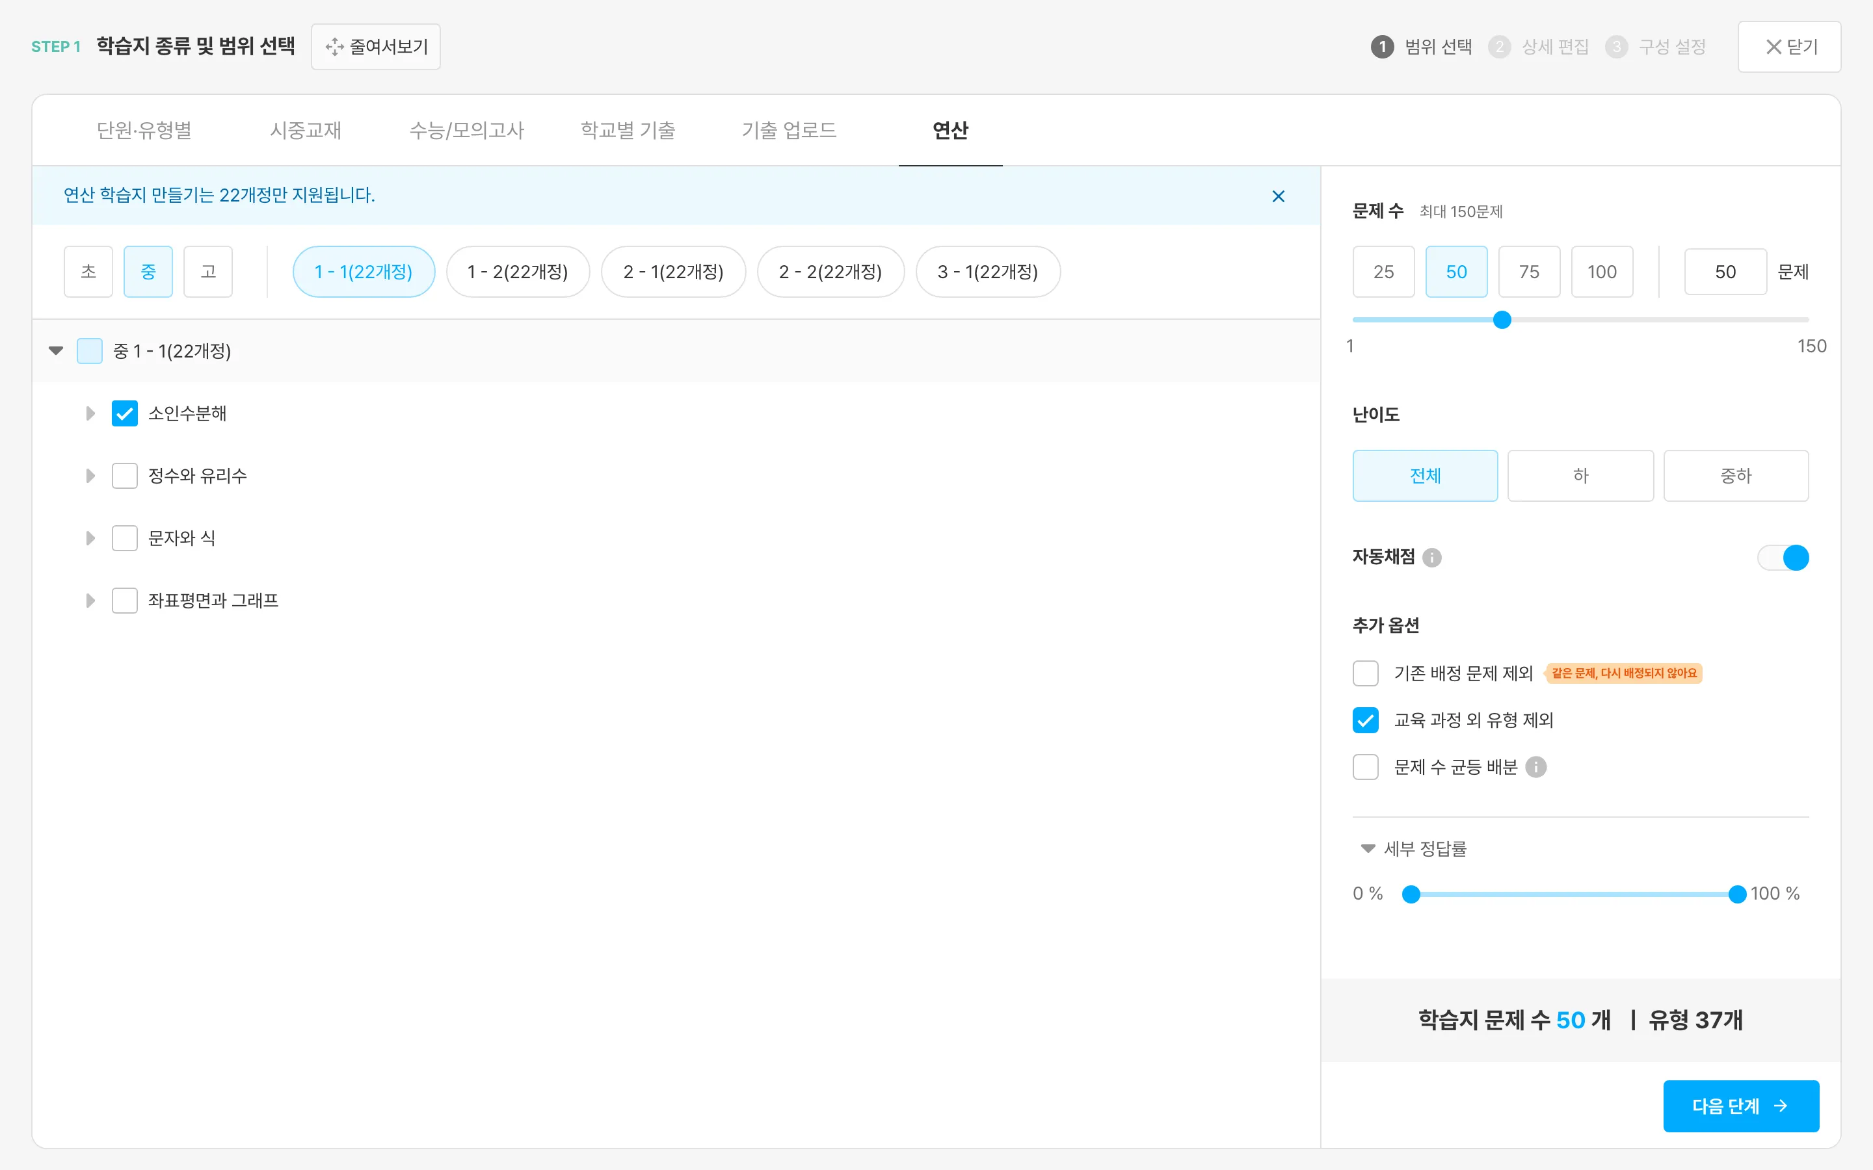Set problem count preset to 100
Image resolution: width=1873 pixels, height=1170 pixels.
(1602, 272)
